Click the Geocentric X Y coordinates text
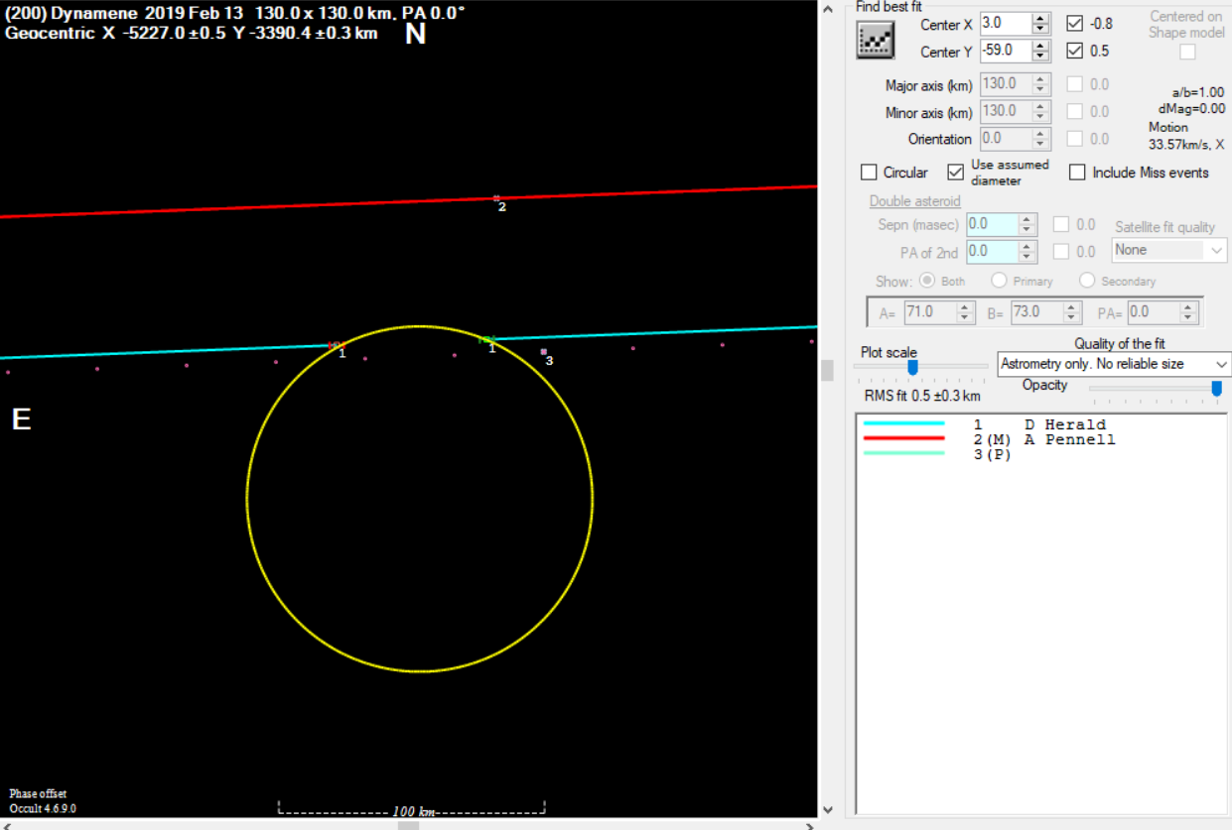This screenshot has height=830, width=1232. click(192, 33)
